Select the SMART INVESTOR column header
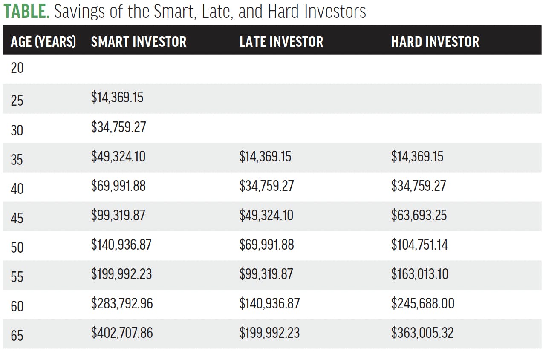Image resolution: width=543 pixels, height=351 pixels. [139, 42]
